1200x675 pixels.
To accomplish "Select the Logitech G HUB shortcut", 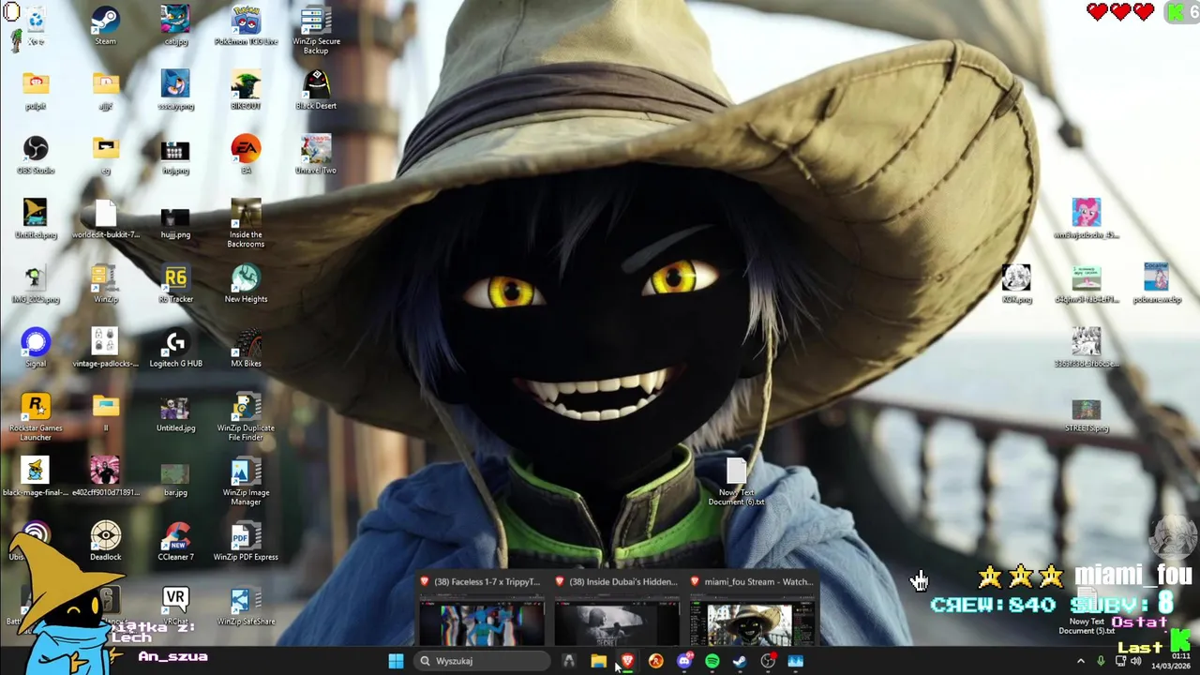I will click(x=175, y=348).
